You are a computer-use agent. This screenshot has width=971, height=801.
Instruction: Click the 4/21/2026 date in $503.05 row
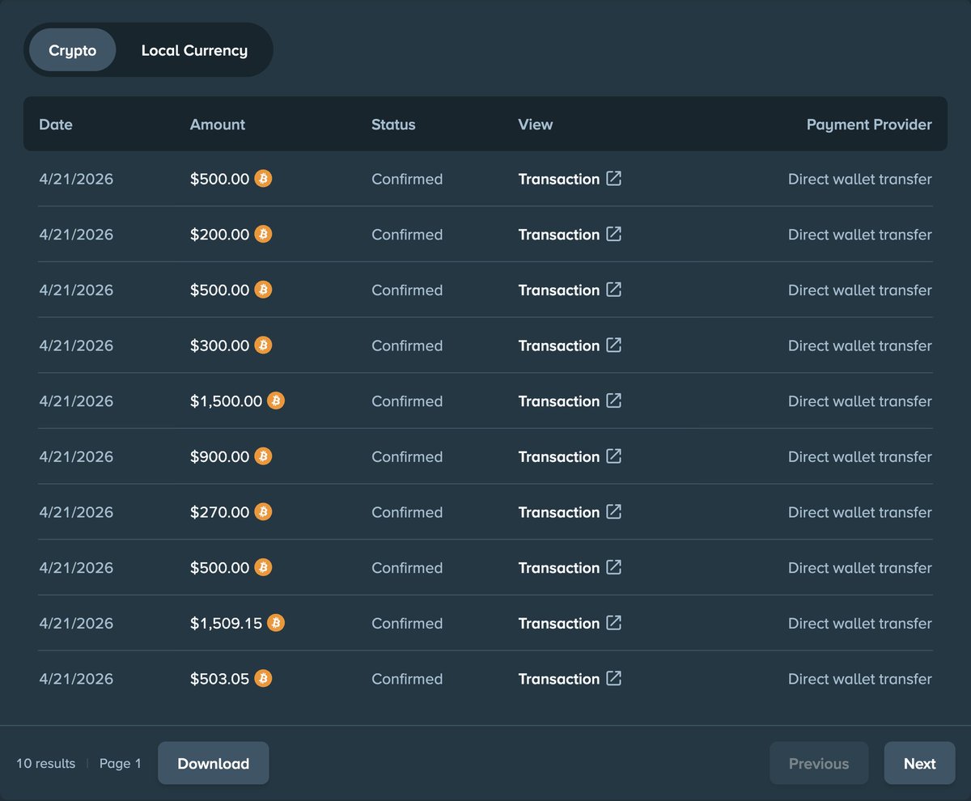coord(76,679)
